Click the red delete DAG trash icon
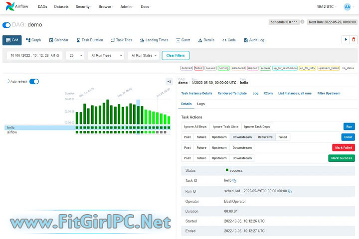The image size is (359, 239). [x=354, y=40]
